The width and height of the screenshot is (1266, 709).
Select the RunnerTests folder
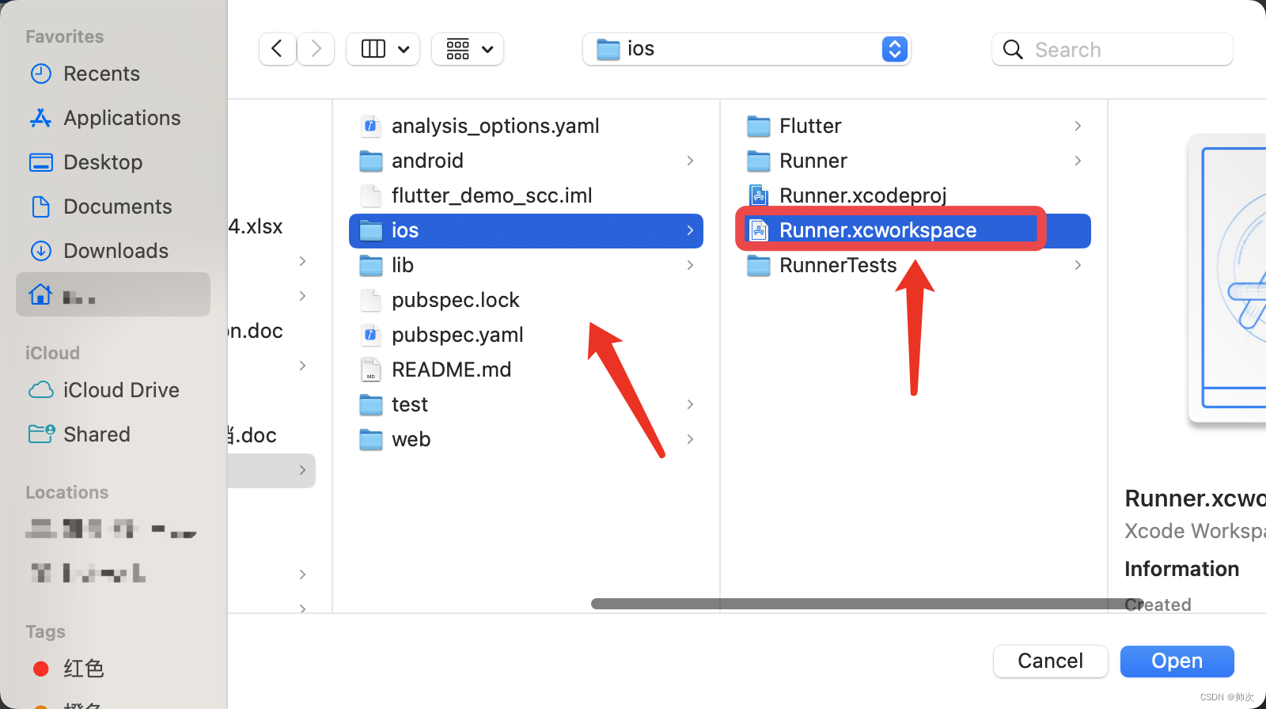[x=914, y=265]
